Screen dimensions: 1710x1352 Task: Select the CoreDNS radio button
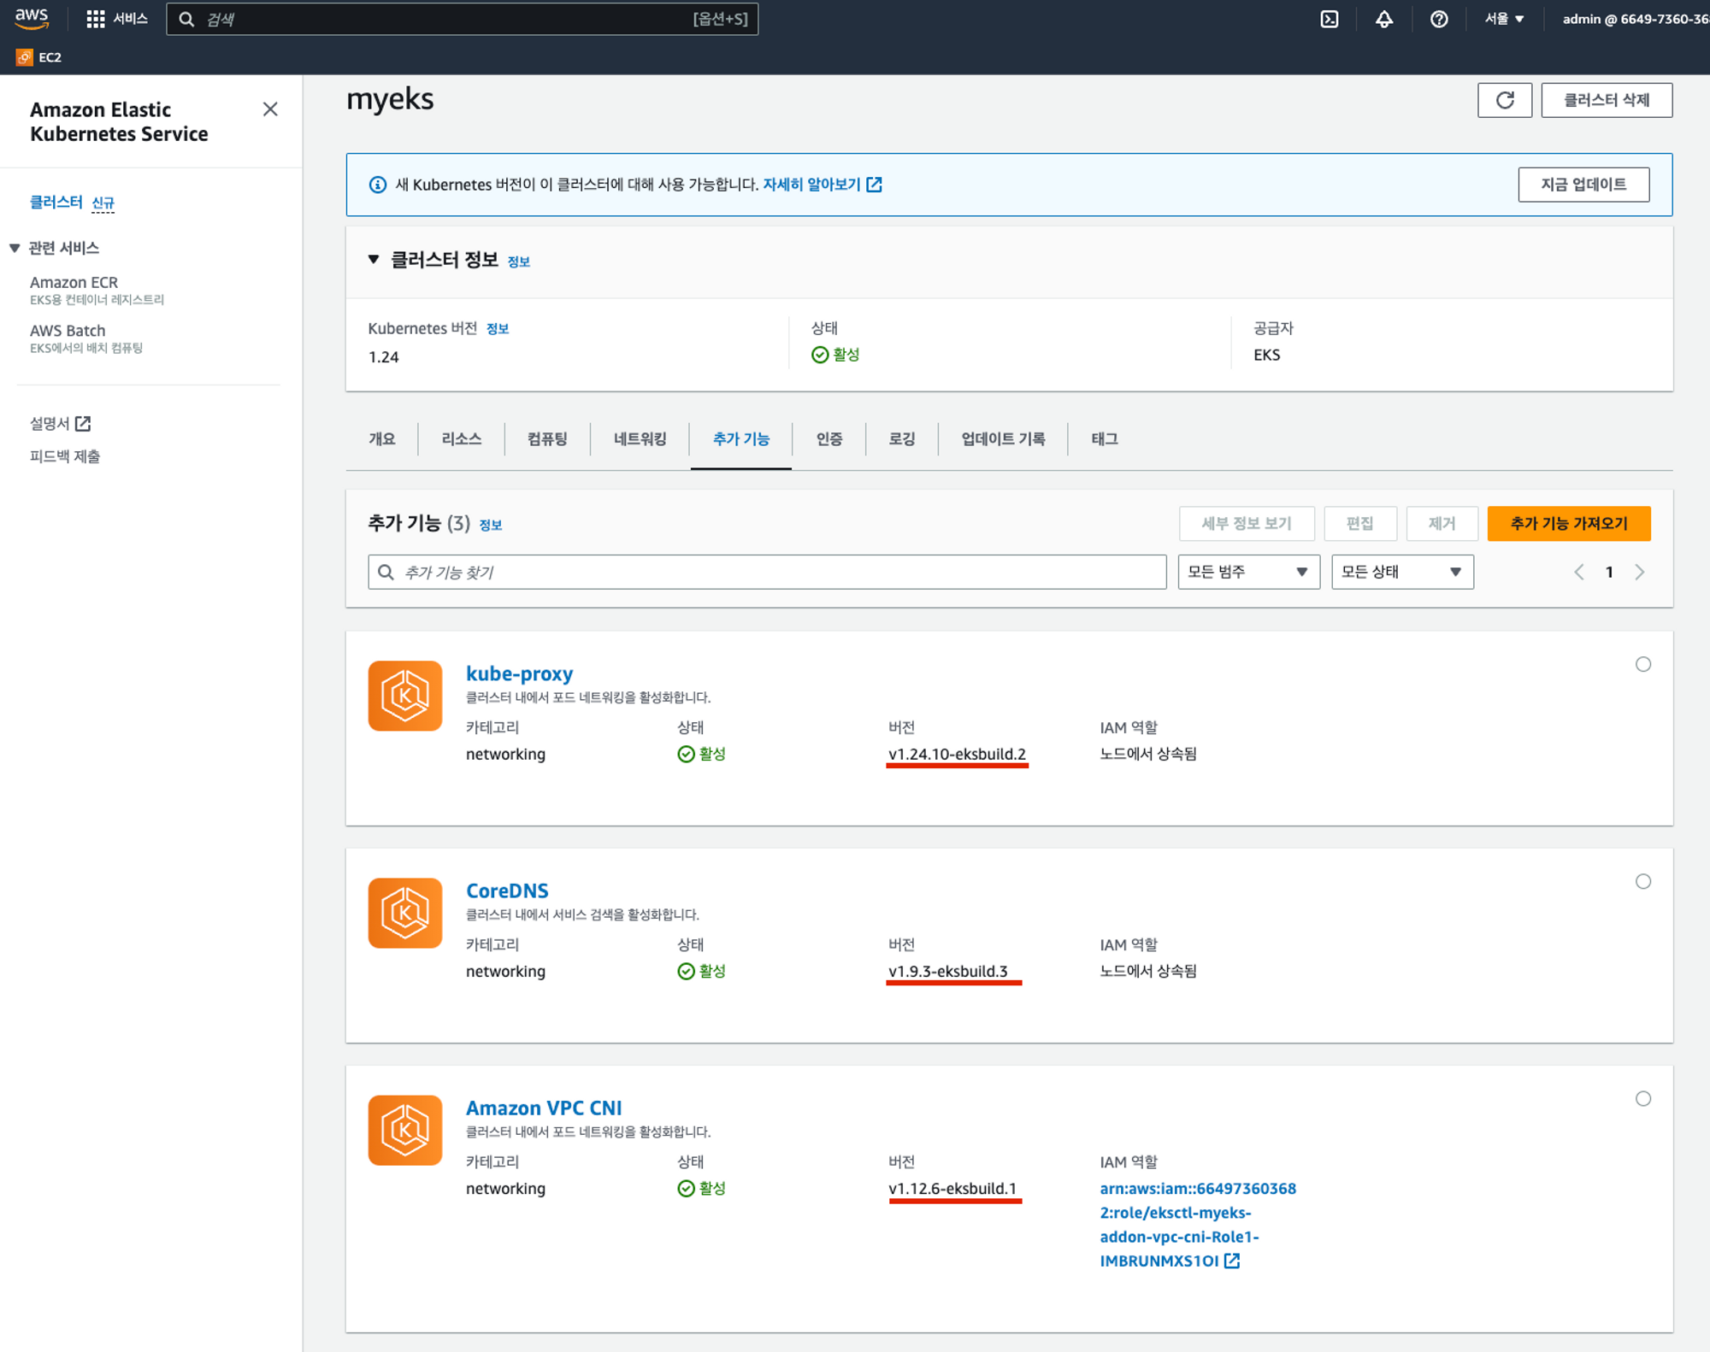click(1642, 881)
